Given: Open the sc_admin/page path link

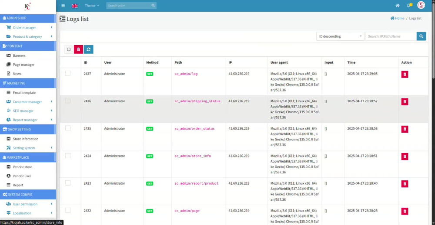Looking at the screenshot, I should [x=187, y=211].
